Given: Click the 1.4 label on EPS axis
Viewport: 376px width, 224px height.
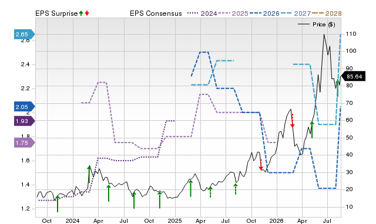Looking at the screenshot, I should [x=25, y=185].
